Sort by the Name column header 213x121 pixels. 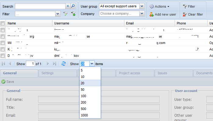[29, 23]
